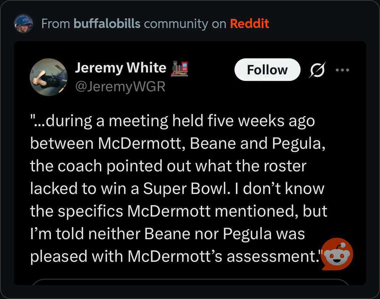
Task: Open the partially visible quoted card below tweet
Action: click(190, 282)
